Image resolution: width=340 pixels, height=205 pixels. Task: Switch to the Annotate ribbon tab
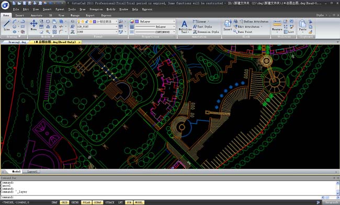click(x=36, y=15)
